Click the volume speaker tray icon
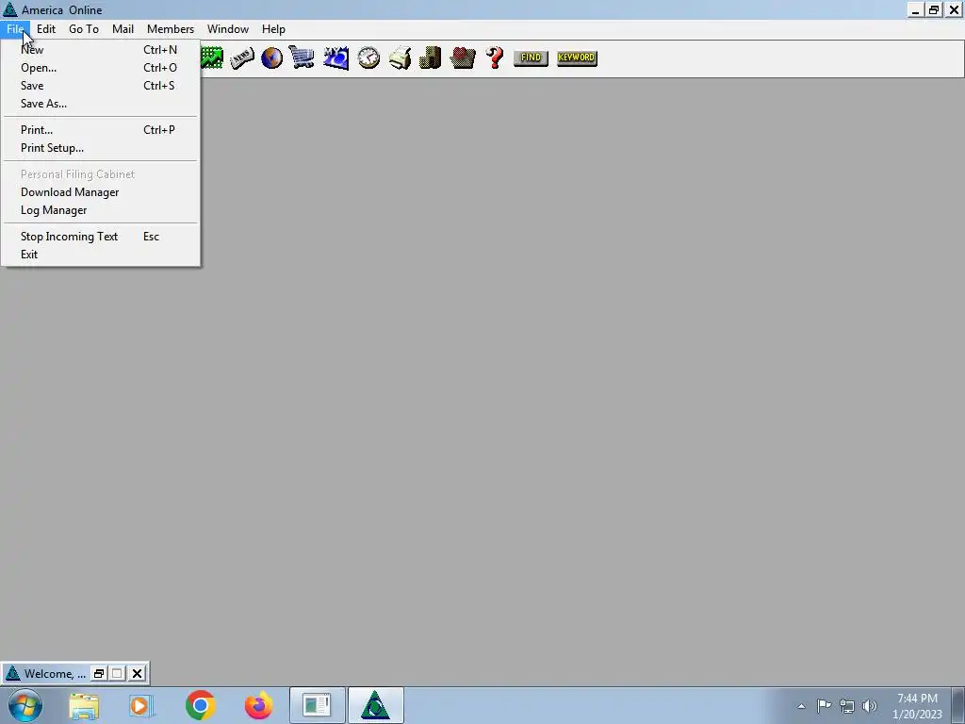Screen dimensions: 965x724 (x=870, y=706)
